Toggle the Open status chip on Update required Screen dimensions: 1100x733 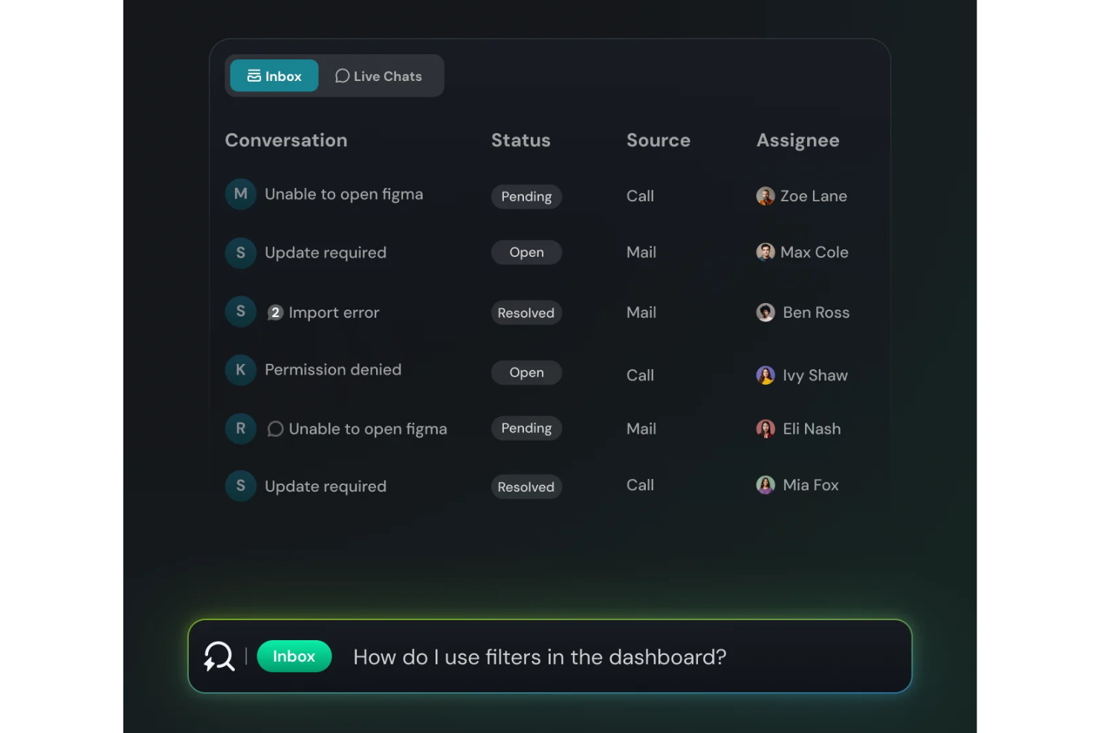(x=526, y=253)
